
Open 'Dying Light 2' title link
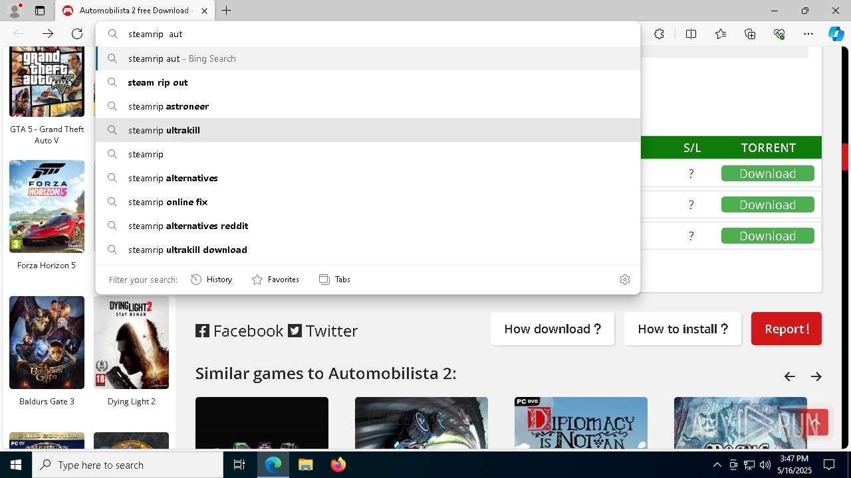coord(132,401)
